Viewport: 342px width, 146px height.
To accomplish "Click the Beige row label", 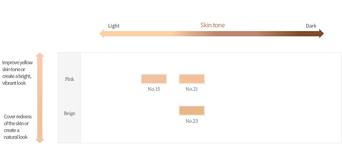I will 70,113.
